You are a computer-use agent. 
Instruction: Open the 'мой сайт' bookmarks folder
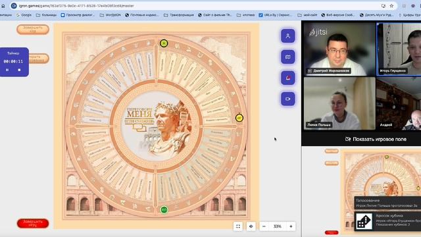pos(307,15)
